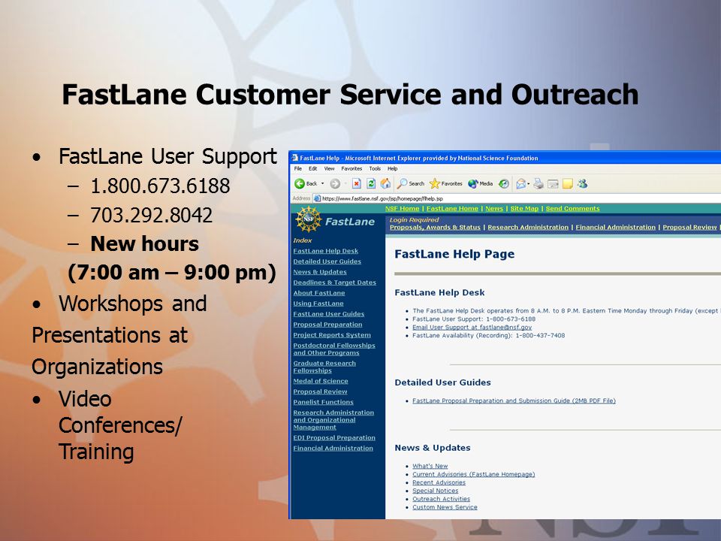The image size is (721, 541).
Task: Open the Media toolbar button
Action: [480, 183]
